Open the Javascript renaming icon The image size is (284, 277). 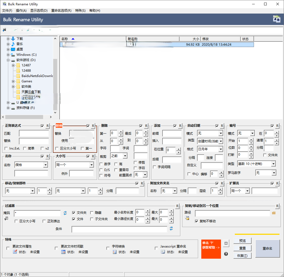(x=163, y=252)
